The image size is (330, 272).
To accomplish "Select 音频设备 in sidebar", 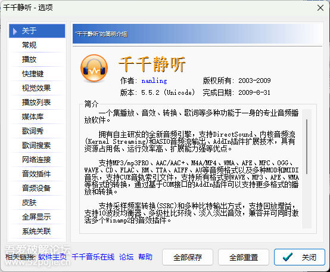I will click(37, 188).
